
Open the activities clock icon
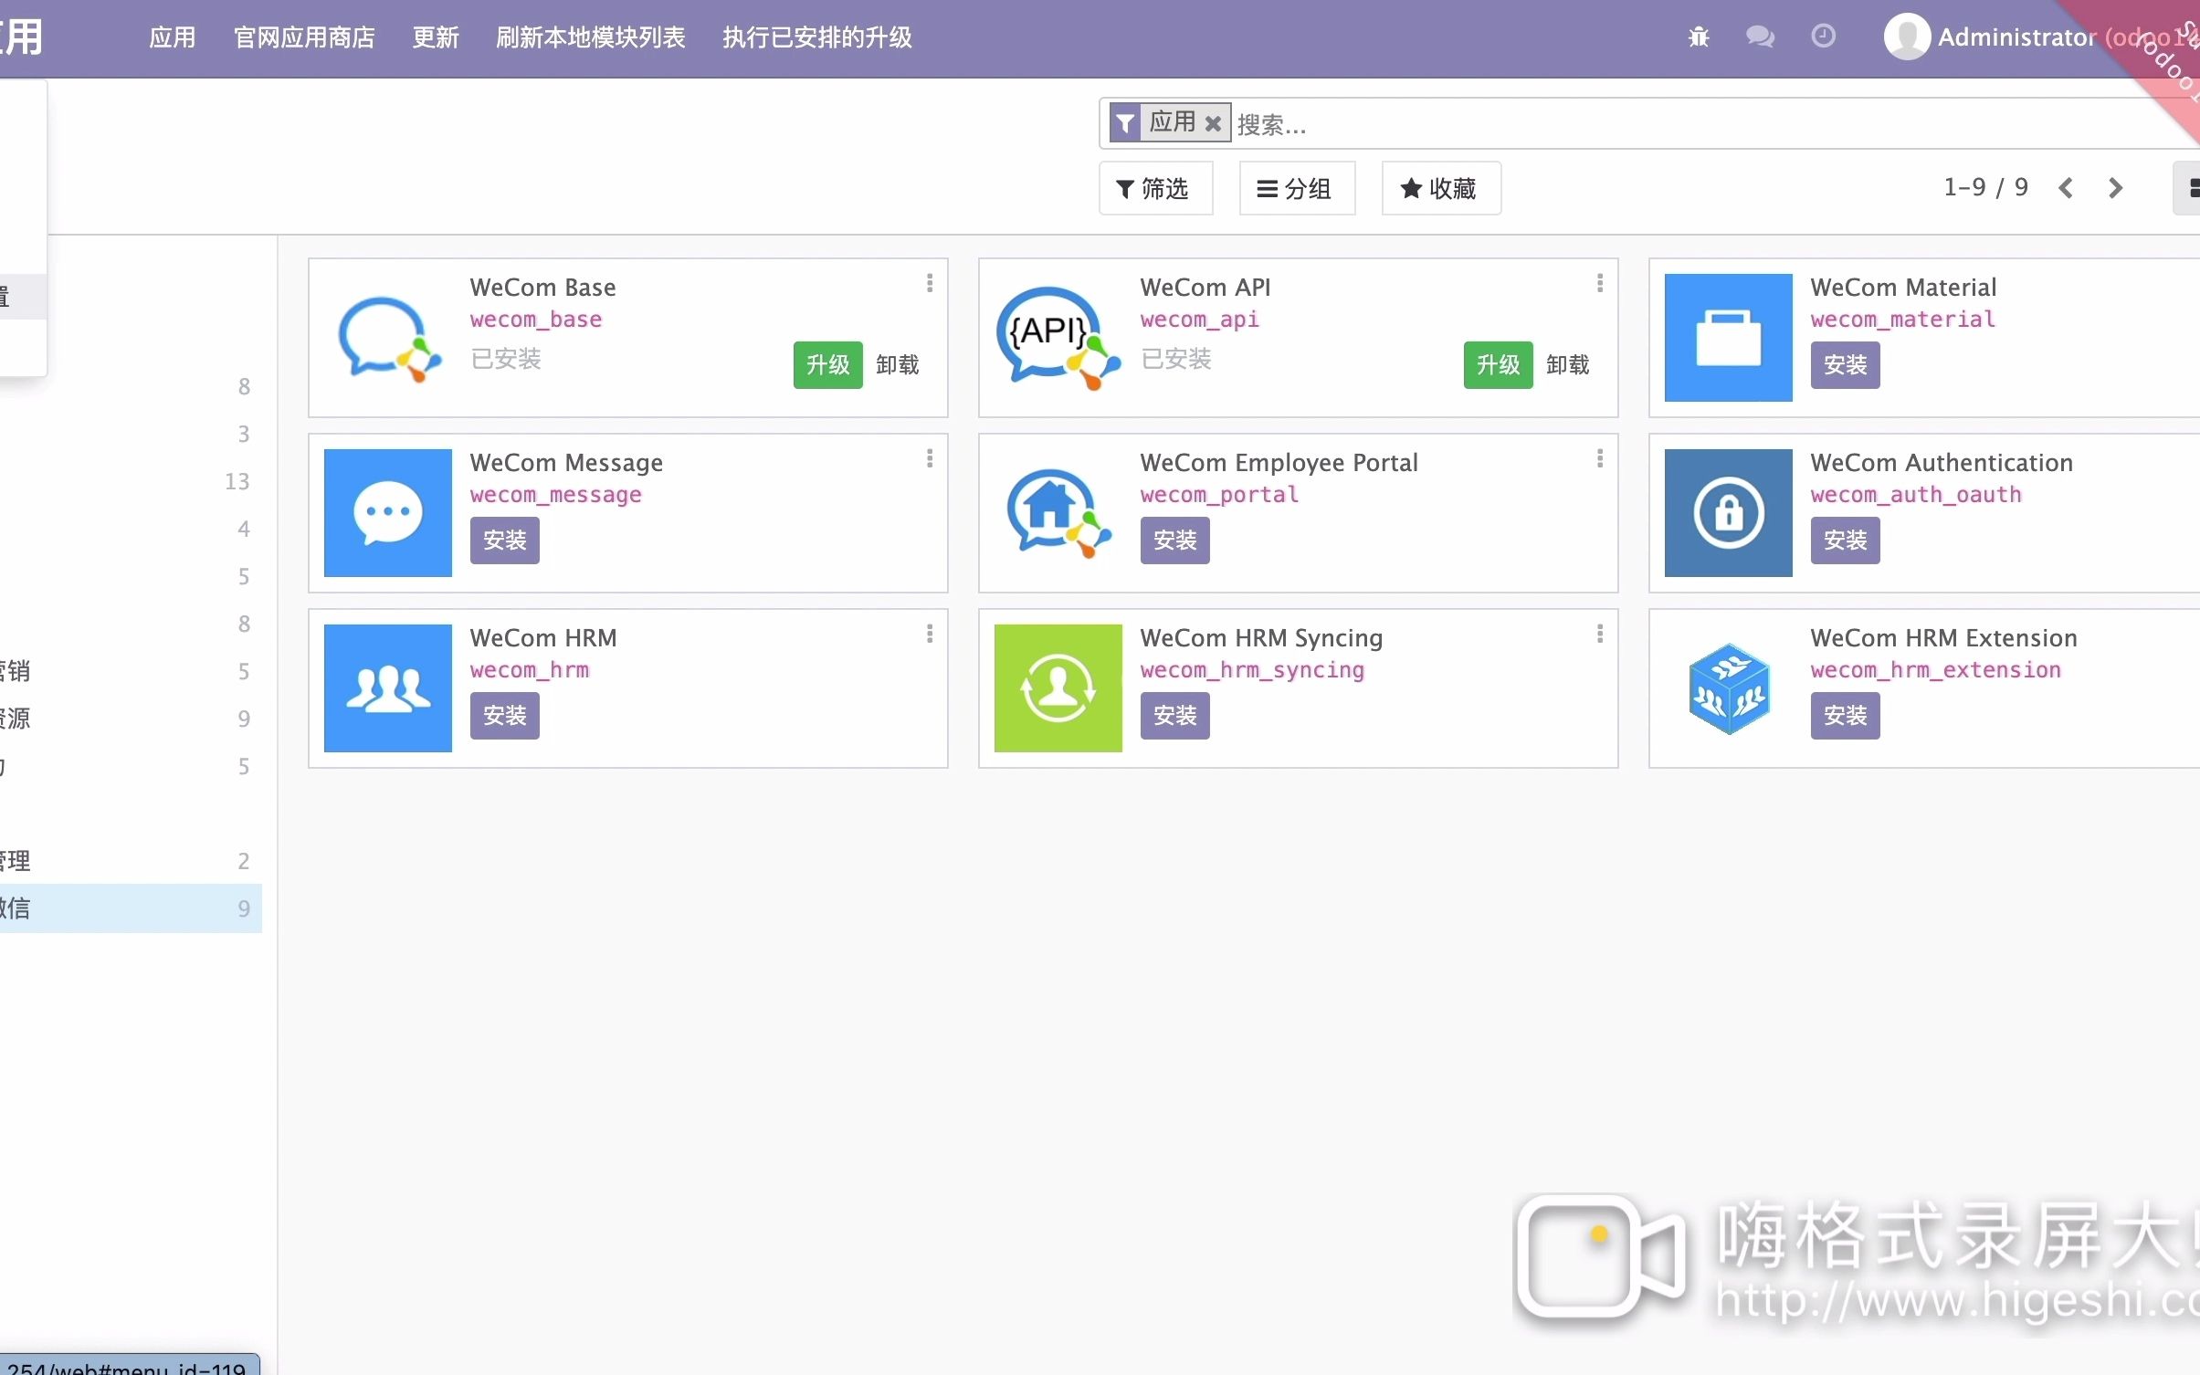1823,37
